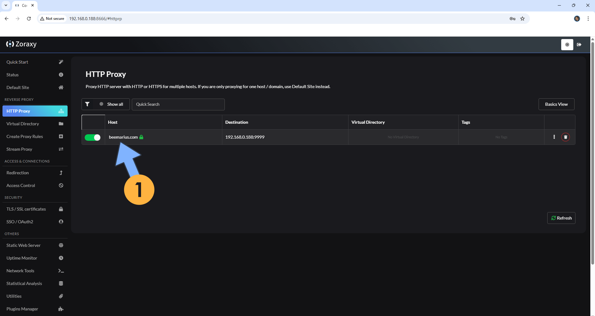Open Chrome's profile menu
595x316 pixels.
577,19
